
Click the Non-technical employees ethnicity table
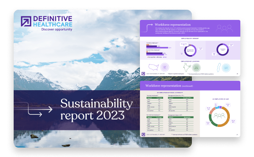155,123
